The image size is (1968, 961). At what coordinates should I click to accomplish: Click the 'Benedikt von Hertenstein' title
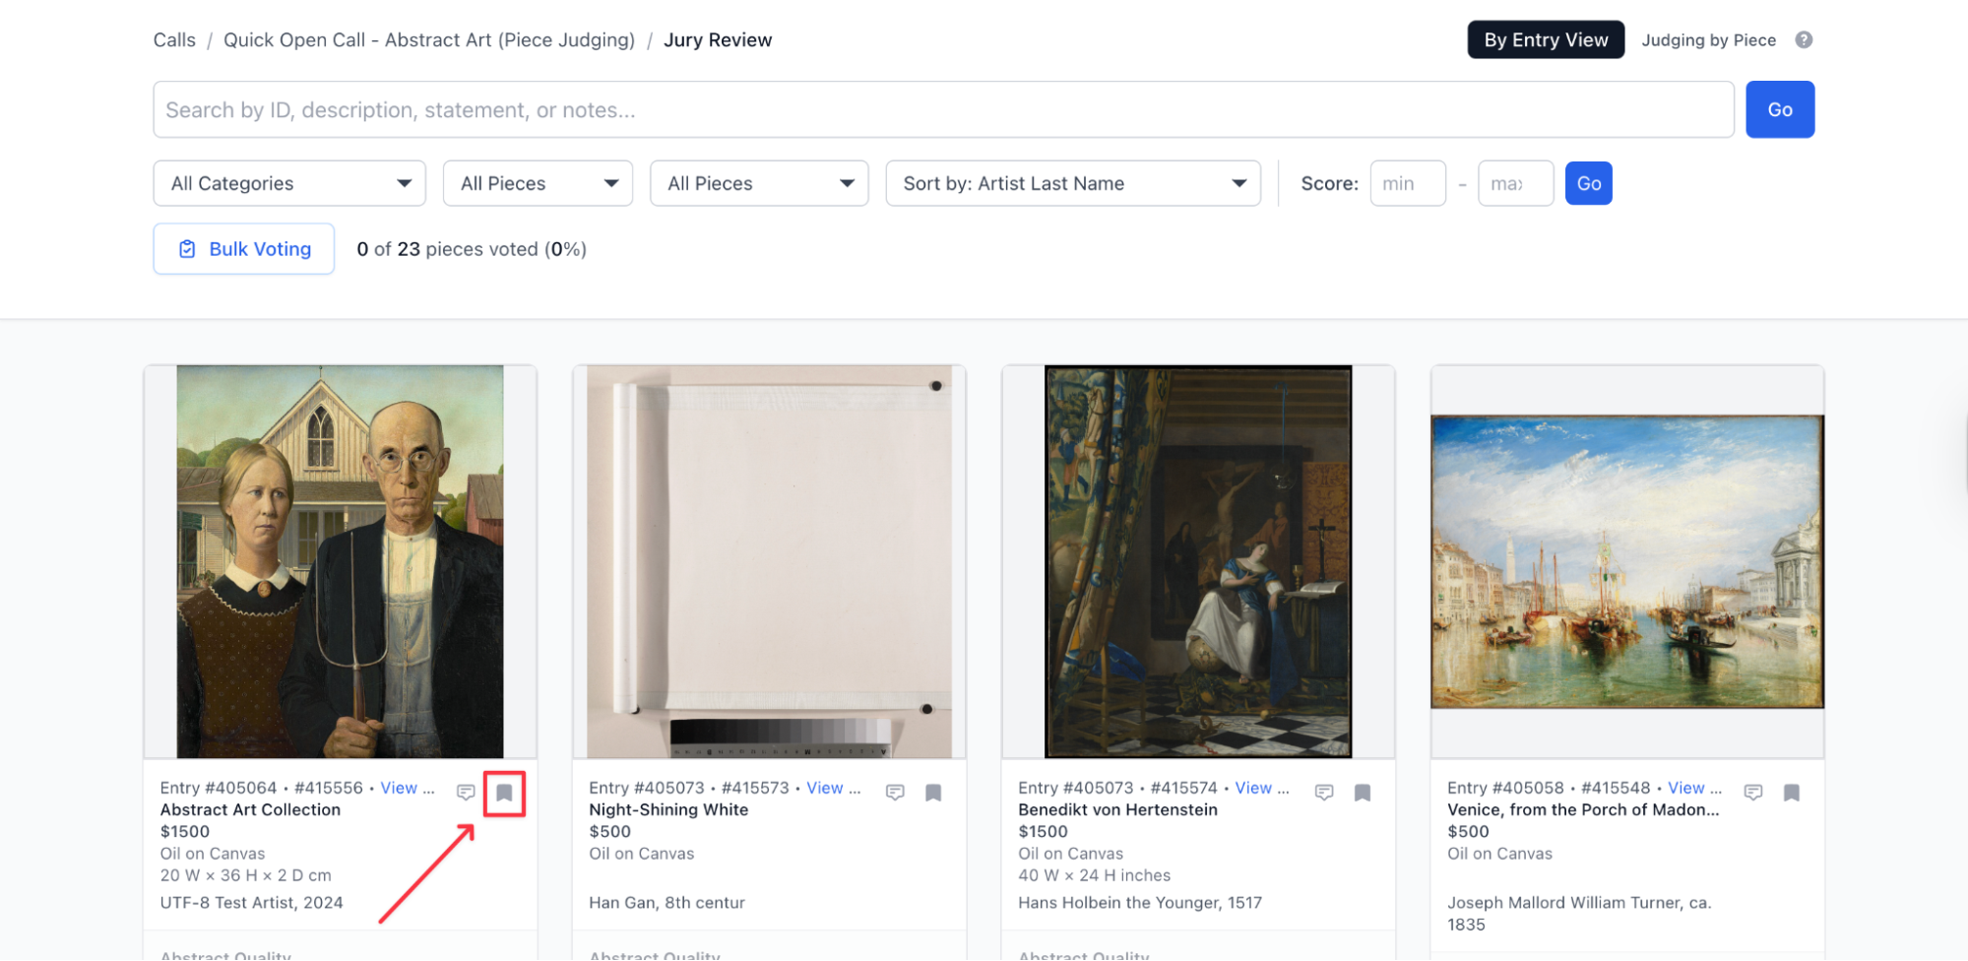coord(1117,809)
